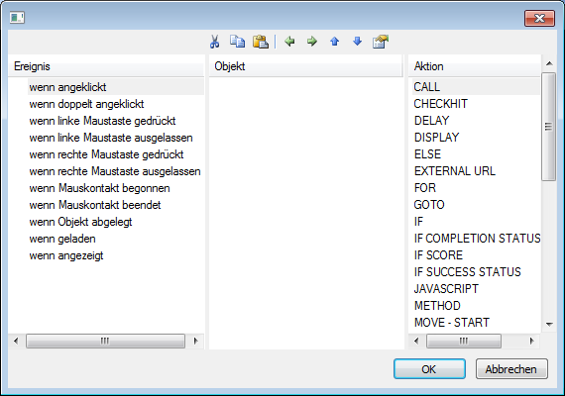The height and width of the screenshot is (396, 565).
Task: Click the Cut scissors icon
Action: click(214, 42)
